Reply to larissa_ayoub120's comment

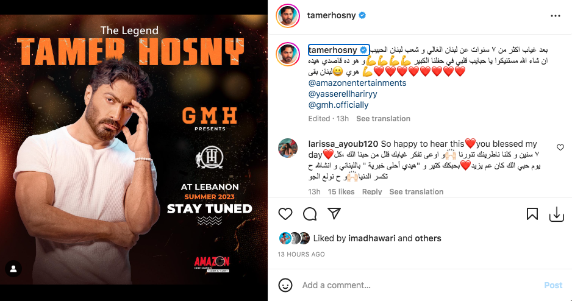click(x=372, y=192)
